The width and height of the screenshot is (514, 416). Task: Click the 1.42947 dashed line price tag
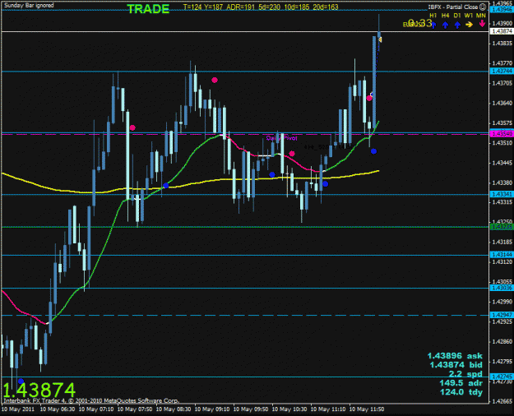tap(502, 315)
